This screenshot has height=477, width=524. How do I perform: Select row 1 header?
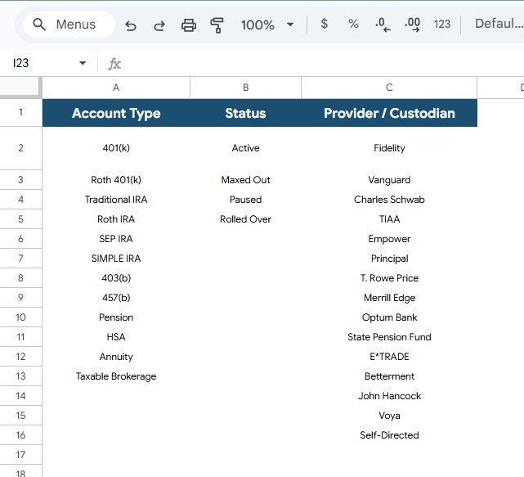coord(20,112)
